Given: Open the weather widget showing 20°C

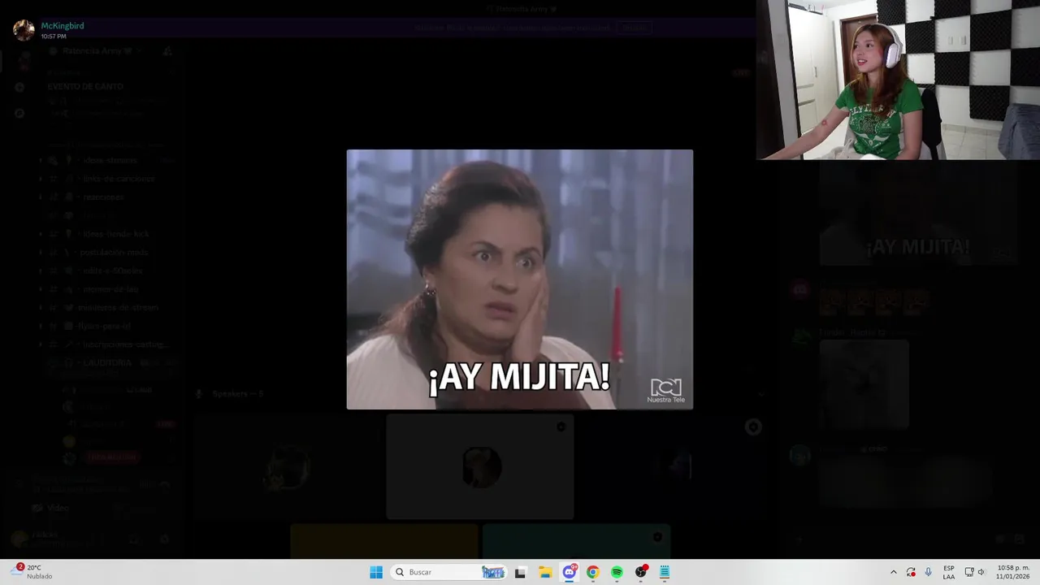Looking at the screenshot, I should click(32, 572).
